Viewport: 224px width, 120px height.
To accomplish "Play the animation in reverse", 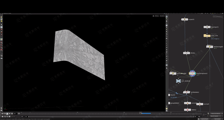I will pos(5,113).
